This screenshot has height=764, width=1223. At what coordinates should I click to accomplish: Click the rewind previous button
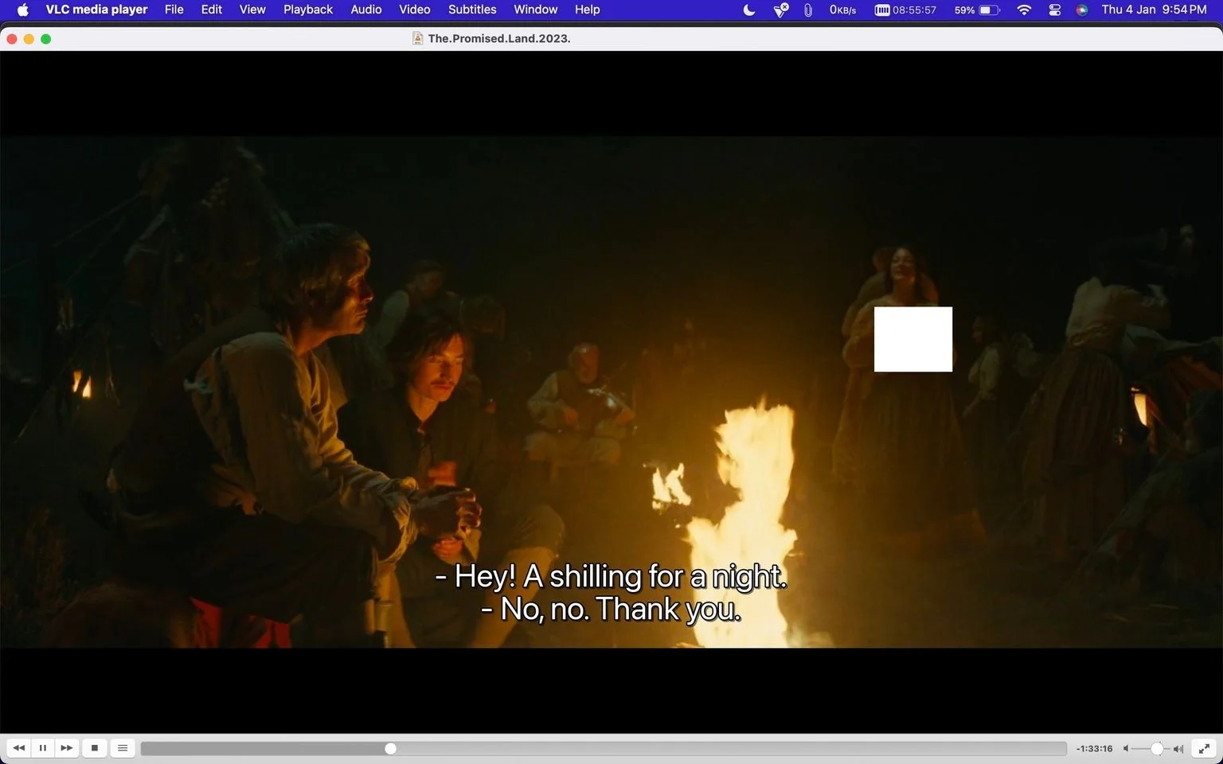pyautogui.click(x=19, y=748)
